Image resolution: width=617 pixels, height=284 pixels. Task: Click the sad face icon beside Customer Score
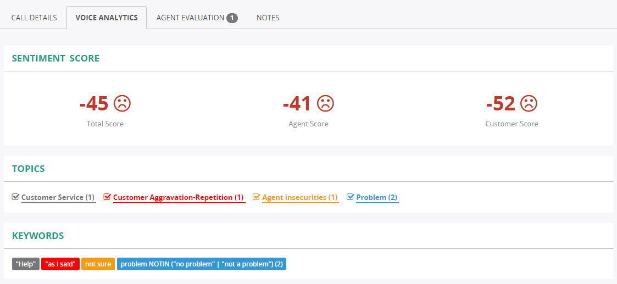[x=529, y=103]
